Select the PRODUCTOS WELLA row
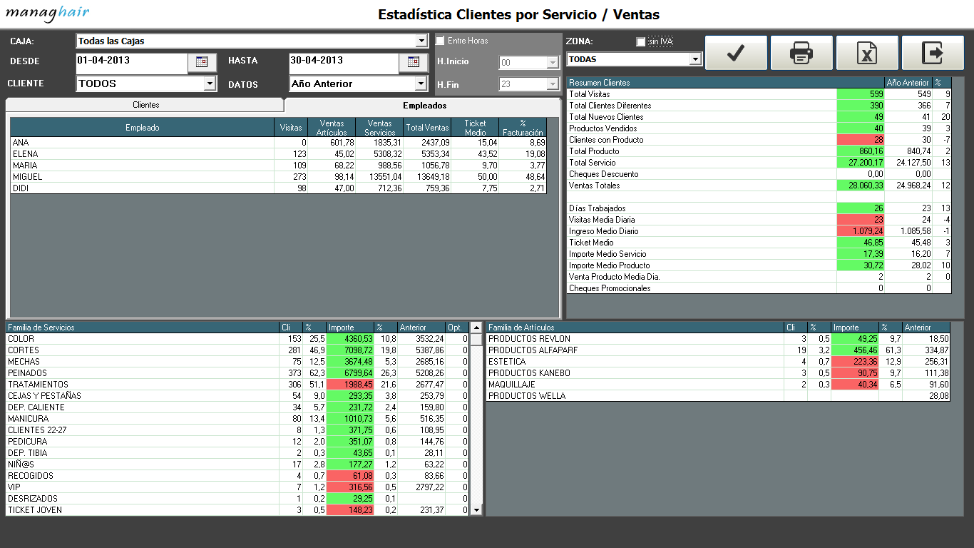 (719, 396)
